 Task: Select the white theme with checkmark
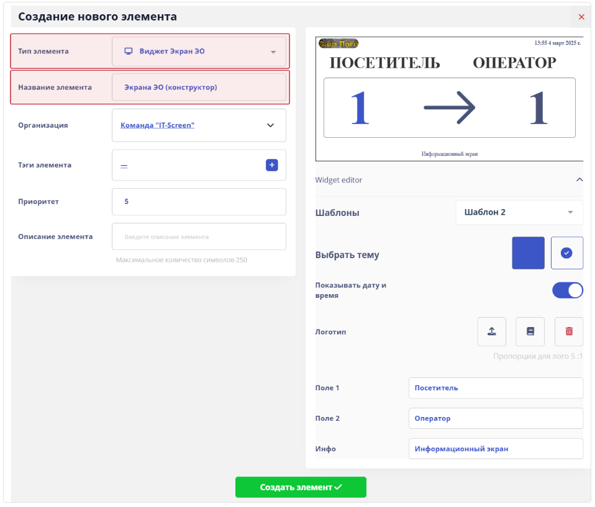pos(566,253)
